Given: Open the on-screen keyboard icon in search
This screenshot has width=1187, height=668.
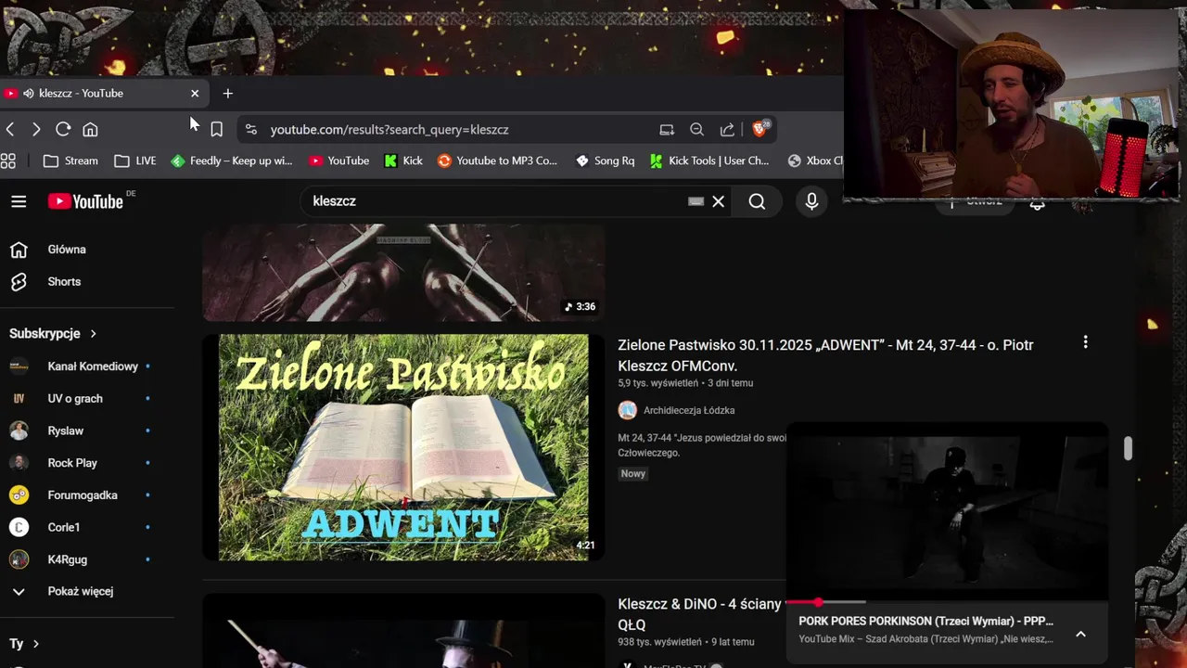Looking at the screenshot, I should click(x=696, y=201).
